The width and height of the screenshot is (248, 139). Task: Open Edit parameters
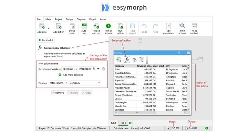(168, 29)
